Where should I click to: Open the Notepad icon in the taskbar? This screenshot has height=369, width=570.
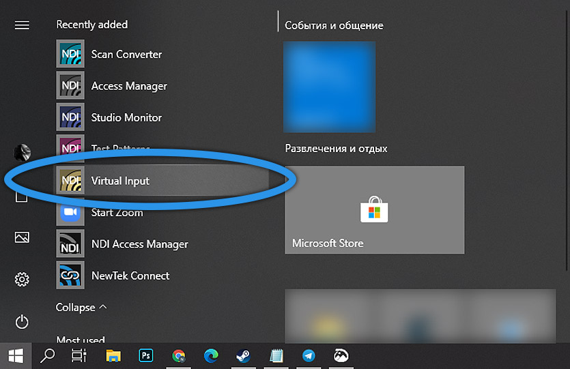276,355
